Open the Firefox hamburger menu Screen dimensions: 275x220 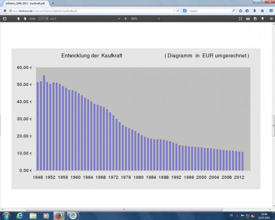pyautogui.click(x=270, y=11)
